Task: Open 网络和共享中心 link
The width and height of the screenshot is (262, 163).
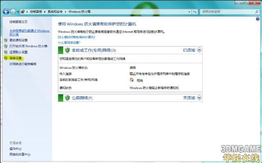Action: [20, 154]
